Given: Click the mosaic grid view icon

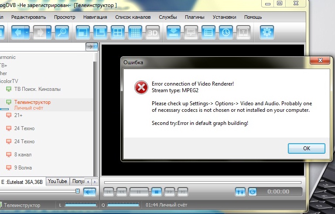Looking at the screenshot, I should (x=135, y=32).
